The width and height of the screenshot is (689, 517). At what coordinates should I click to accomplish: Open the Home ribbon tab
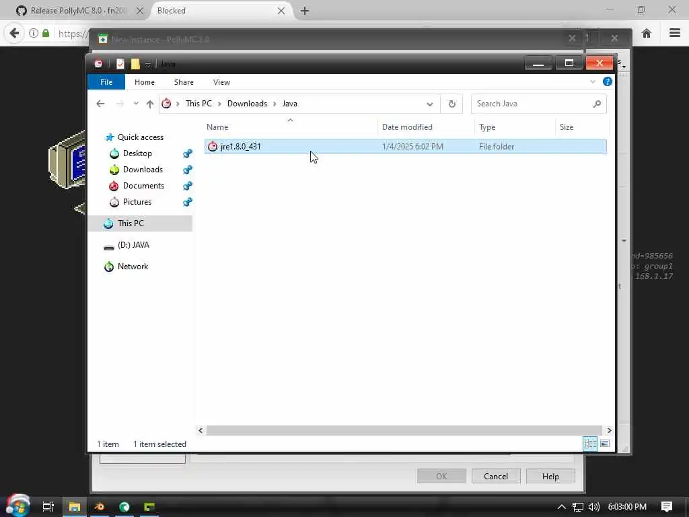pos(145,82)
